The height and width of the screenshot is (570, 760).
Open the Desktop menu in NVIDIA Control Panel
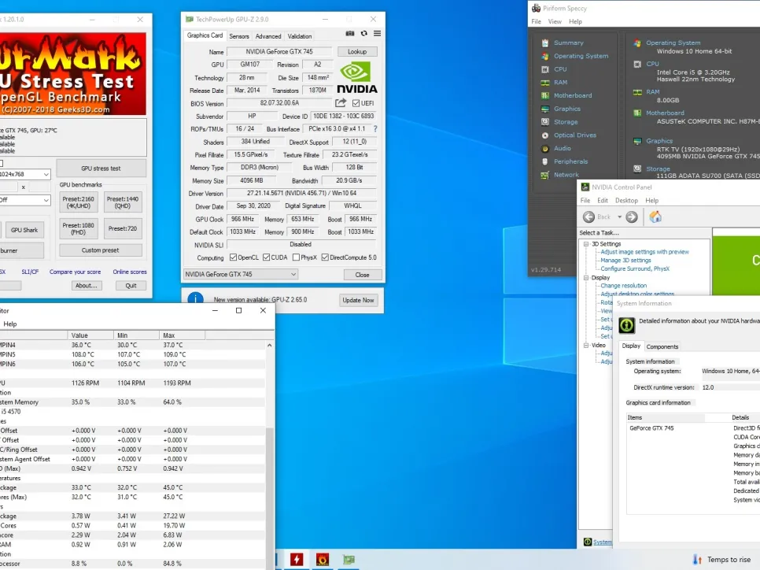coord(626,200)
